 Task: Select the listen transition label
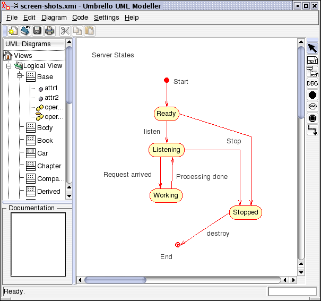[x=152, y=132]
